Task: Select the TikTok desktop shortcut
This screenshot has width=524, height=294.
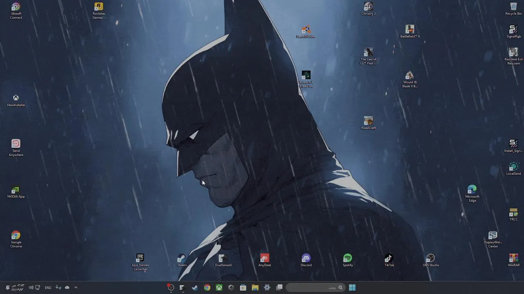Action: tap(389, 261)
